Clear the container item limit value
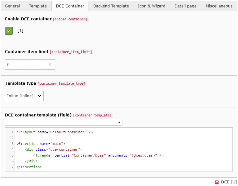 point(50,64)
